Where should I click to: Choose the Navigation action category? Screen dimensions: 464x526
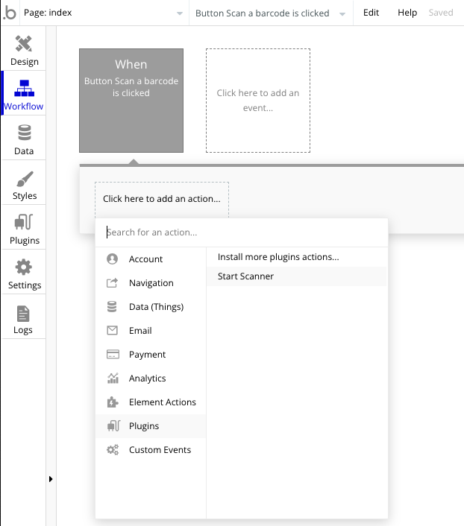pos(151,283)
